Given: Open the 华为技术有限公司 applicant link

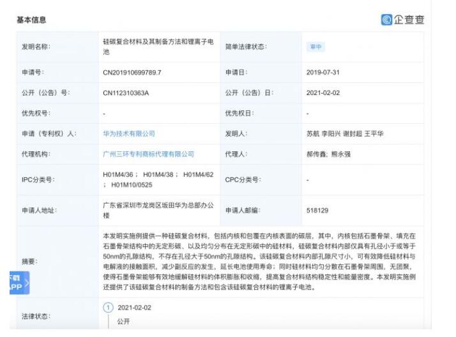Looking at the screenshot, I should coord(129,133).
